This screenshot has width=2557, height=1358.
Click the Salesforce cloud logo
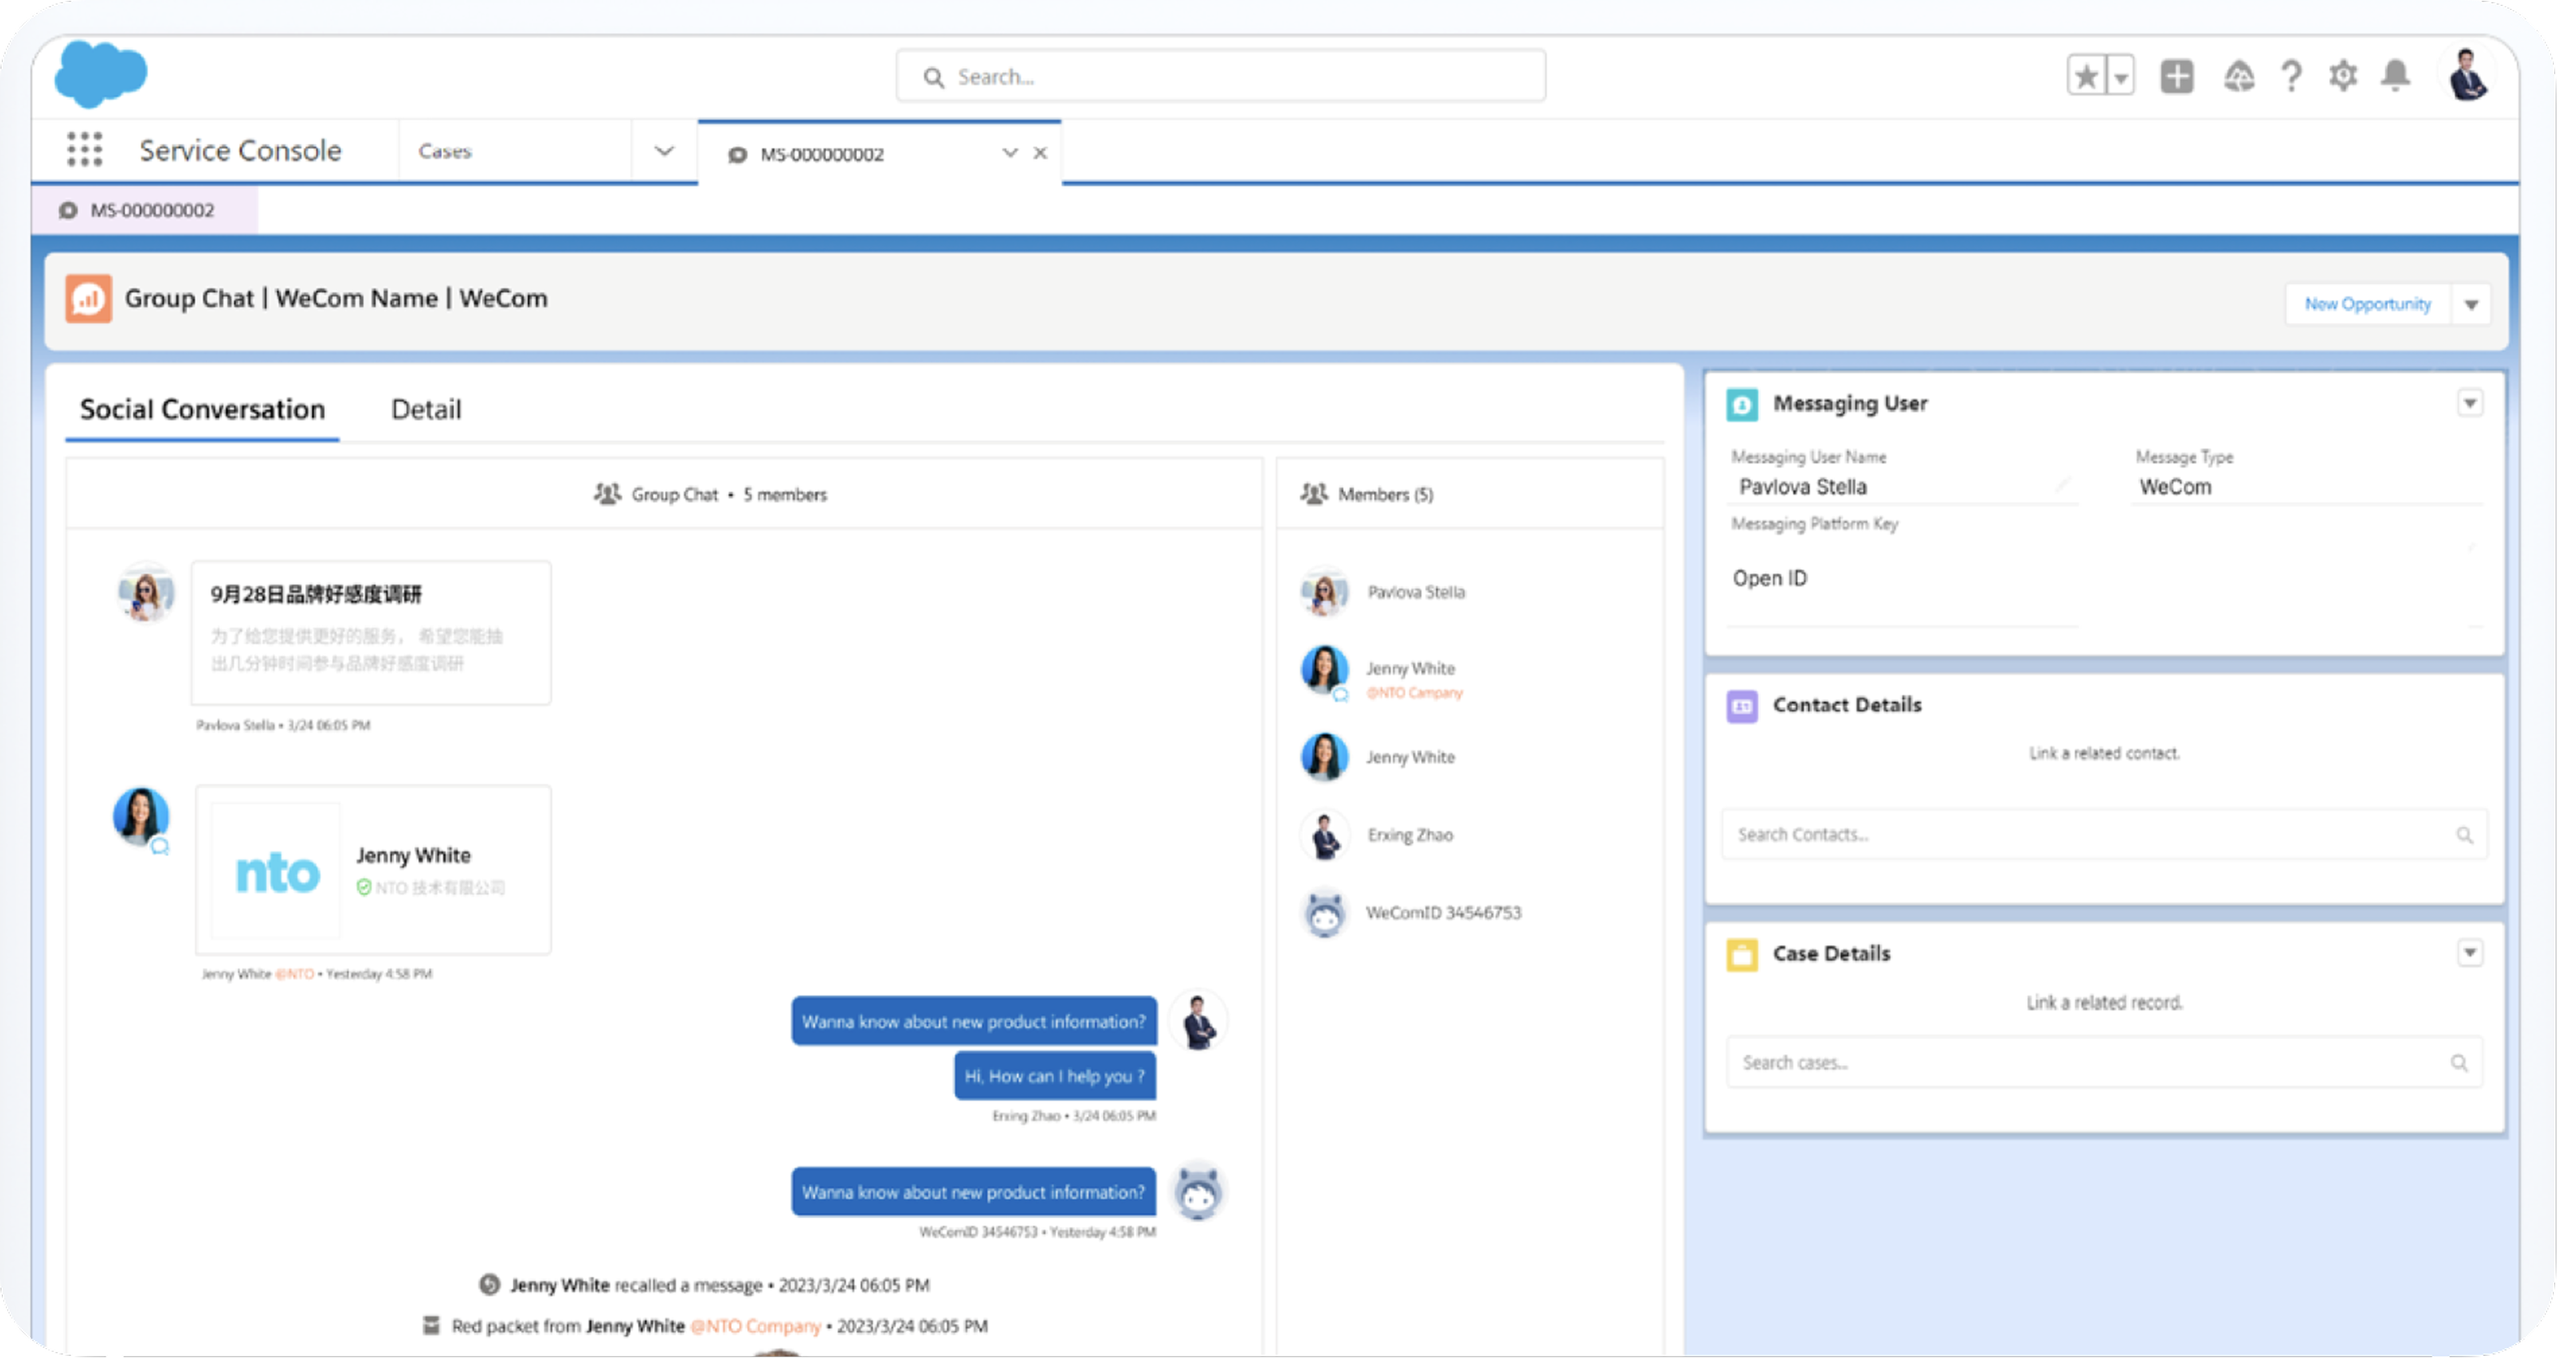101,73
